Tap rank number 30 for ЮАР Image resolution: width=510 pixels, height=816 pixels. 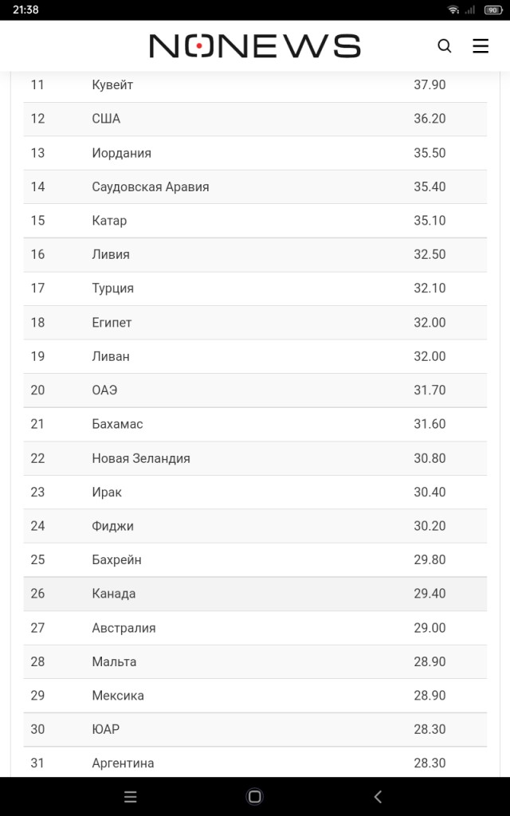[x=37, y=729]
